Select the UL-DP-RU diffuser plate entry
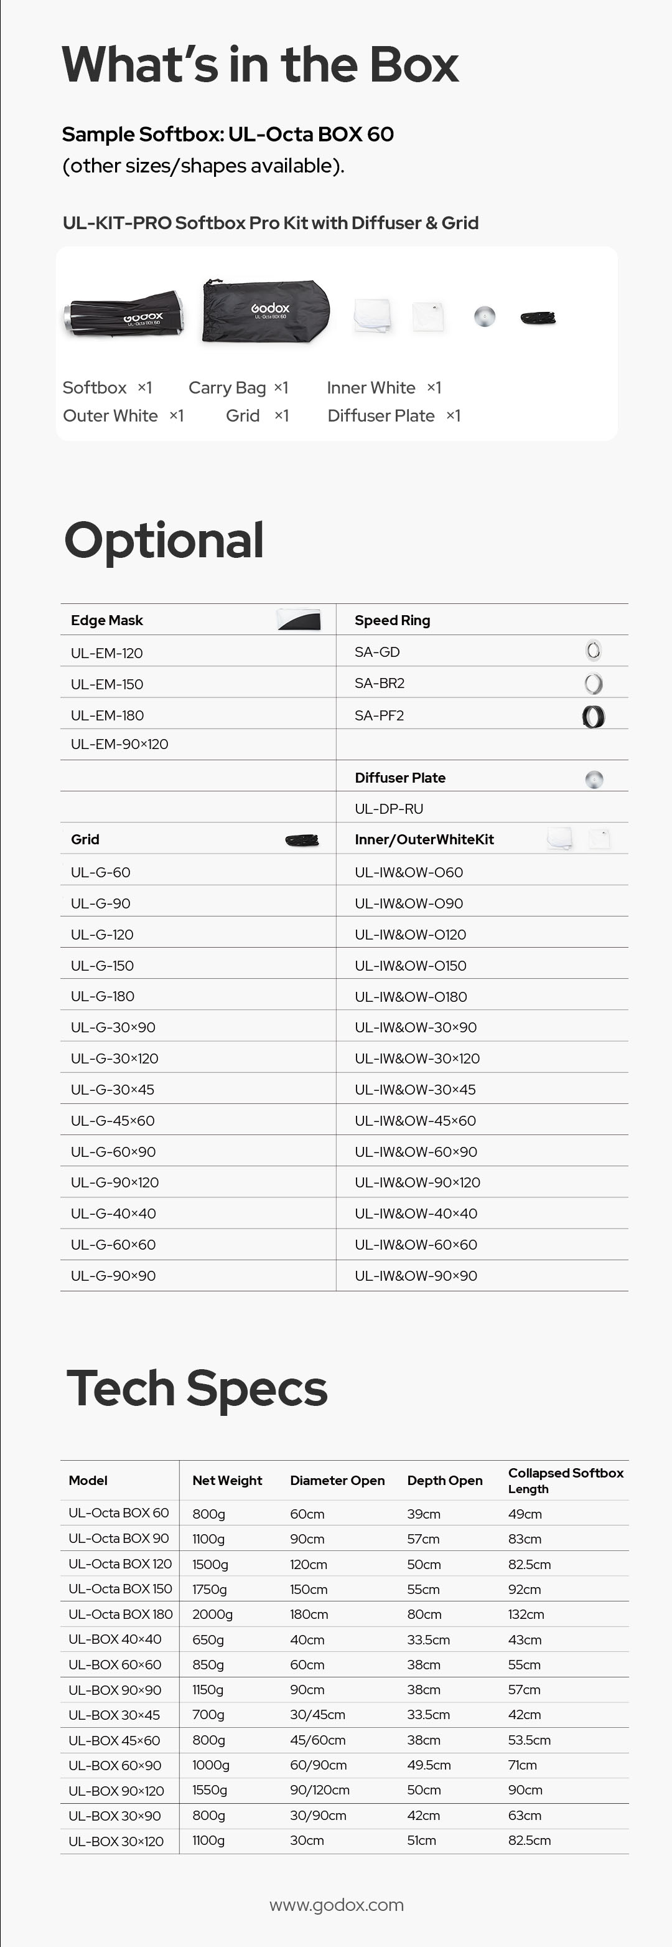 coord(389,809)
